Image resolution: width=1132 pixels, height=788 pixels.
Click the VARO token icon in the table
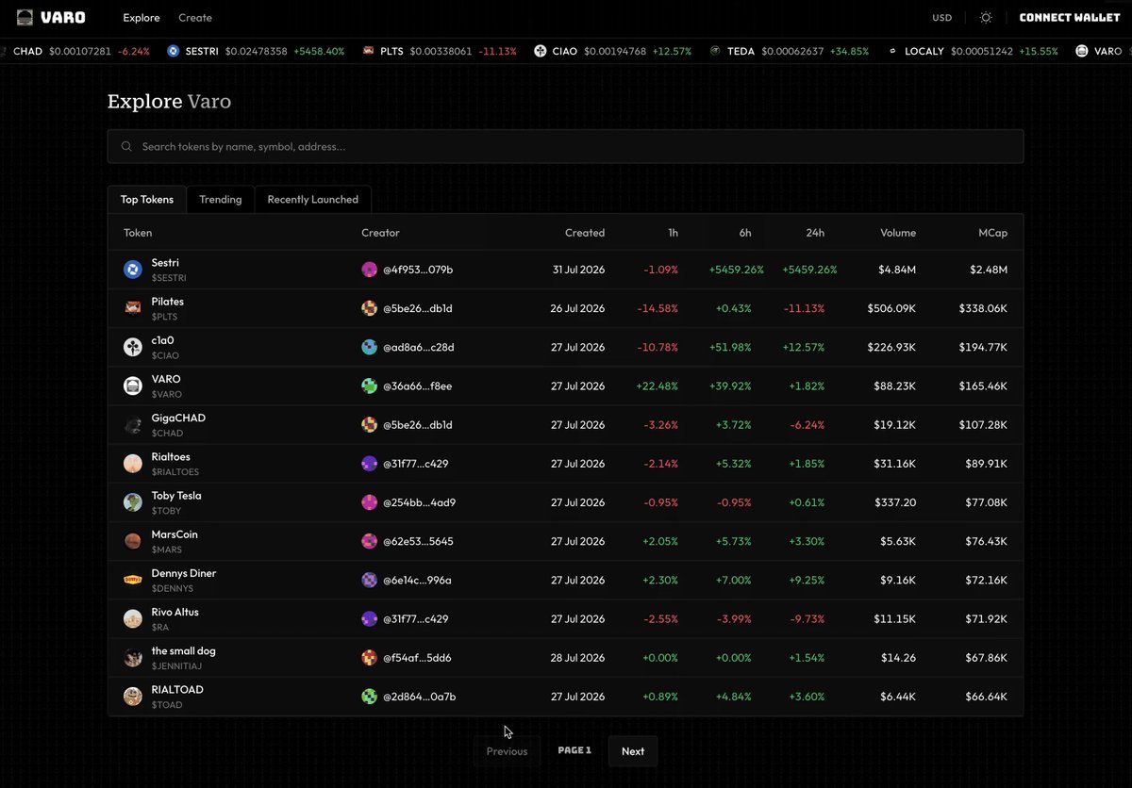coord(133,386)
